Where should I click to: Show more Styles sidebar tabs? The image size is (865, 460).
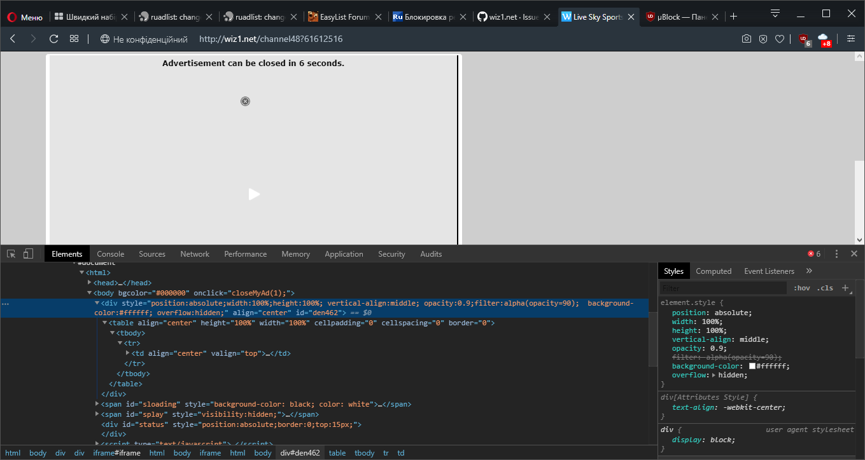(x=809, y=271)
